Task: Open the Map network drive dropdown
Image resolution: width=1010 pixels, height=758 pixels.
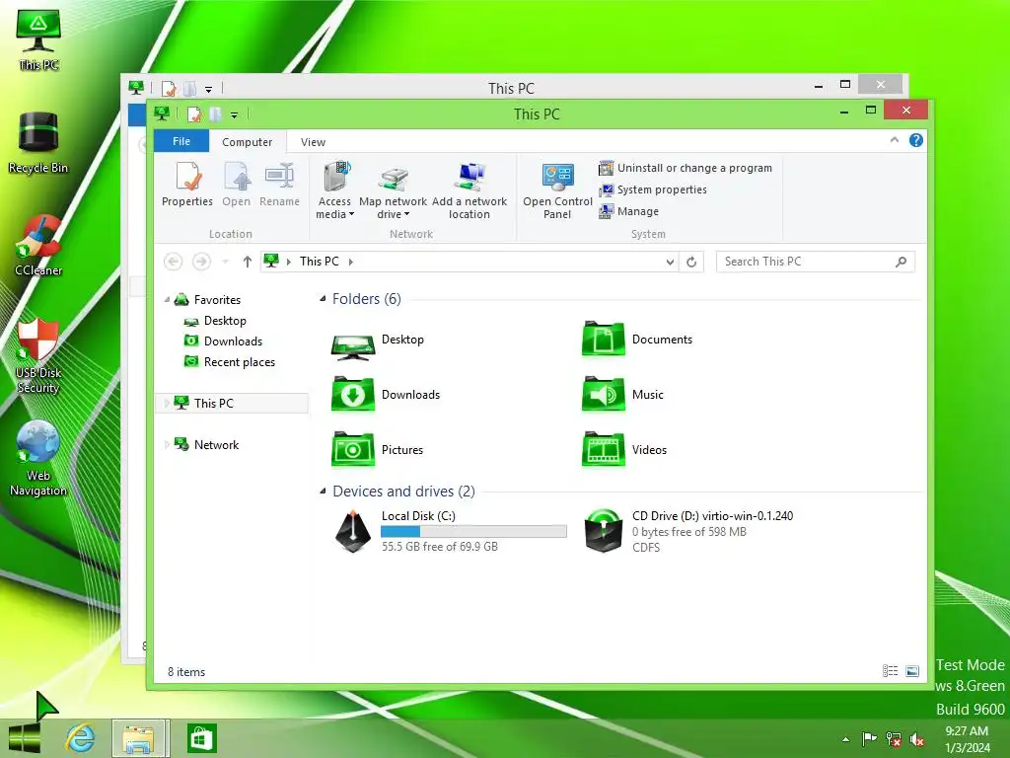Action: pyautogui.click(x=393, y=190)
